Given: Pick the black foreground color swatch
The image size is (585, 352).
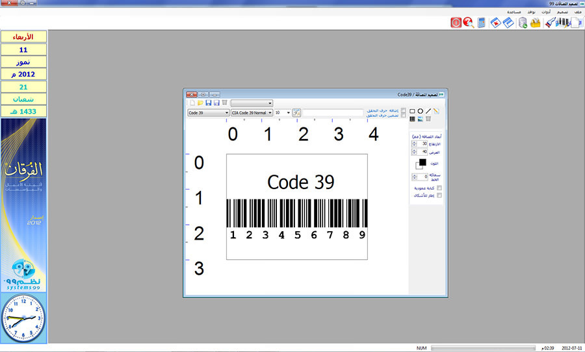Looking at the screenshot, I should coord(422,162).
